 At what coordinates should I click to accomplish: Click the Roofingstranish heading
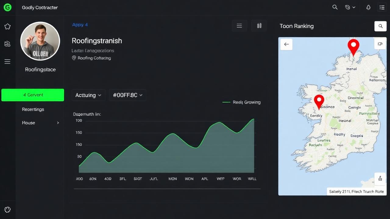[x=97, y=41]
